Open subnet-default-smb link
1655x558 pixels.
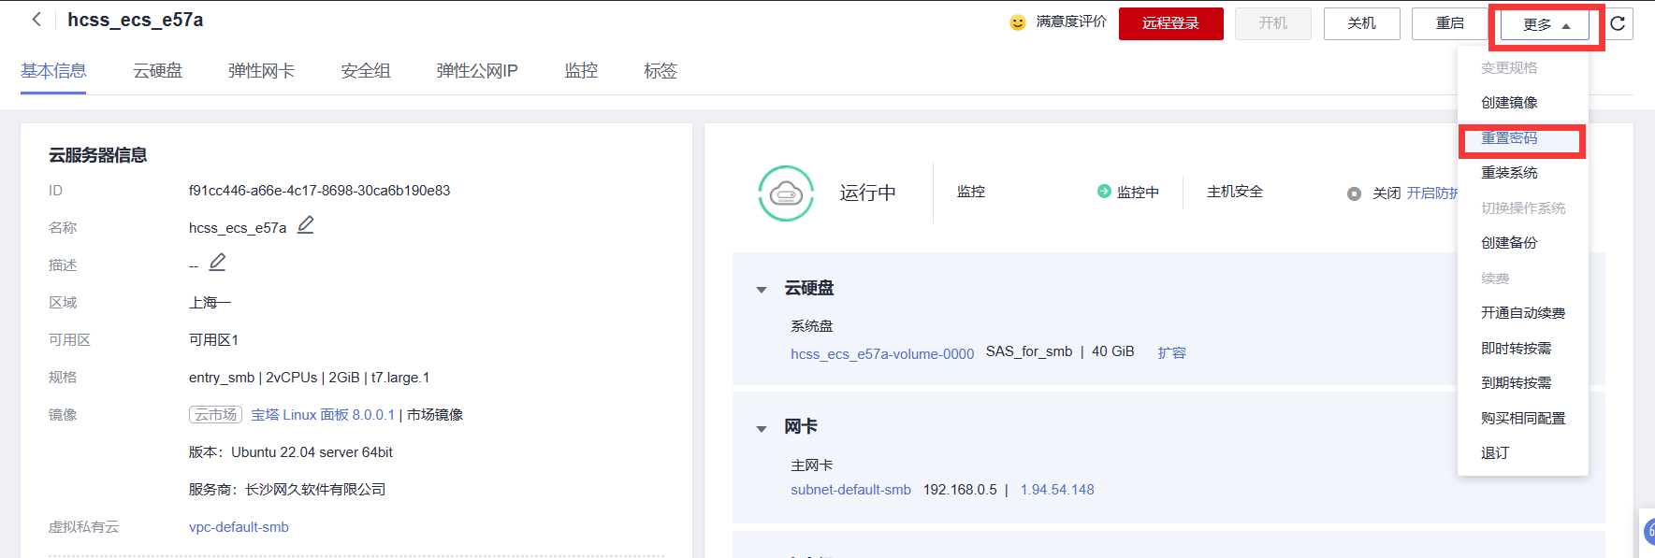click(850, 490)
